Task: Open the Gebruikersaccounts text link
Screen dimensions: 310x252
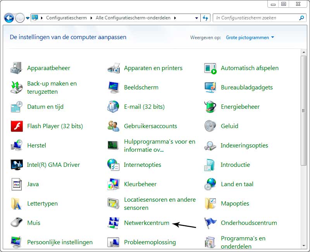Action: click(x=150, y=126)
